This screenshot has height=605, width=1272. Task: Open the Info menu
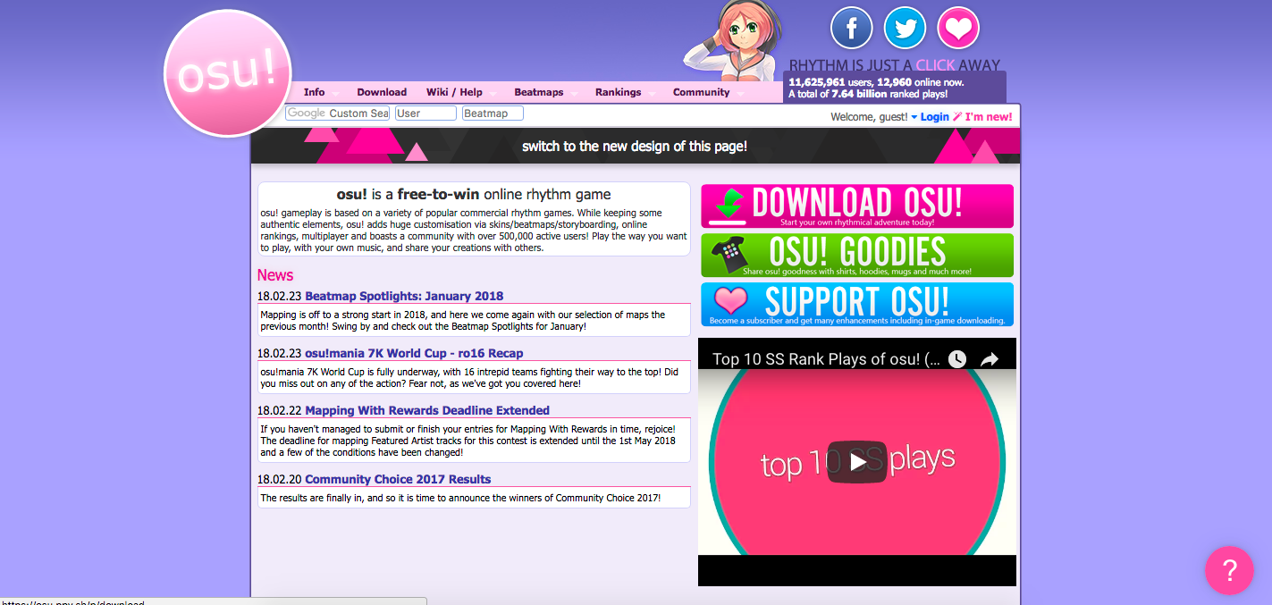pos(314,92)
